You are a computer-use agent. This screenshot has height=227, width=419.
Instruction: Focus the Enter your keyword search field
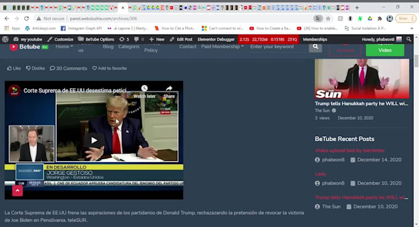(x=278, y=47)
